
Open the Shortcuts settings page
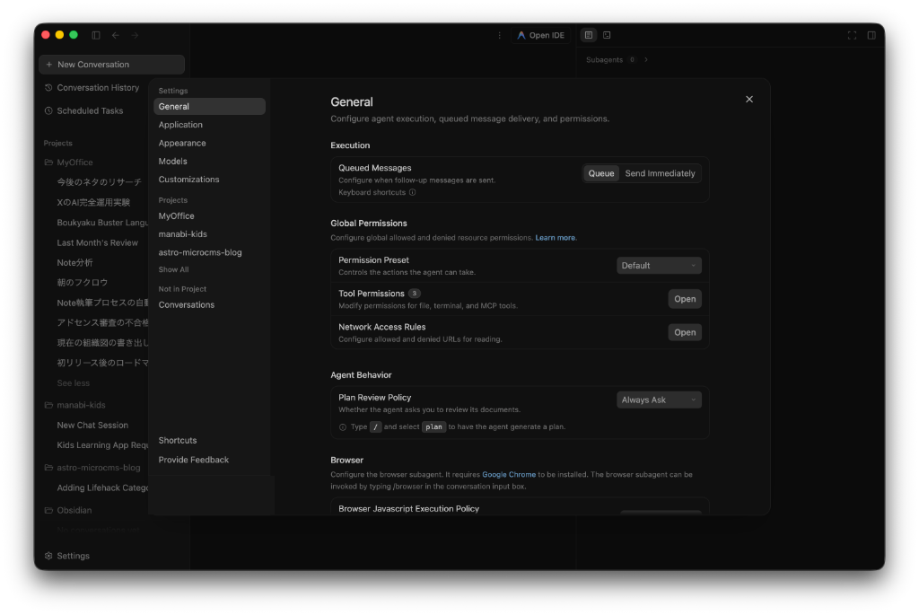tap(178, 440)
